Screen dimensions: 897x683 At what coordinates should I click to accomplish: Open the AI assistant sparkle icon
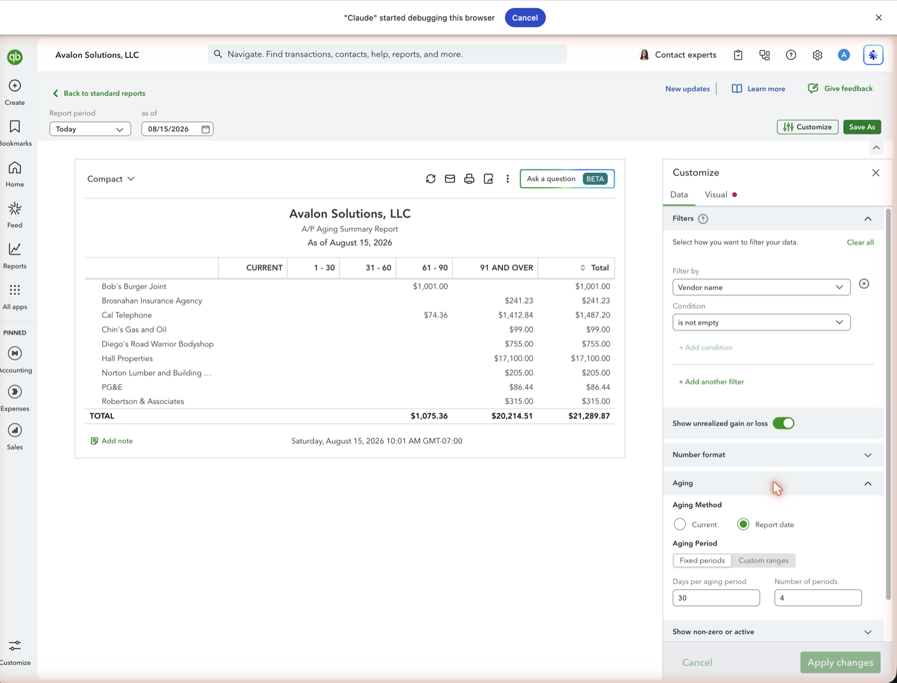pyautogui.click(x=873, y=55)
